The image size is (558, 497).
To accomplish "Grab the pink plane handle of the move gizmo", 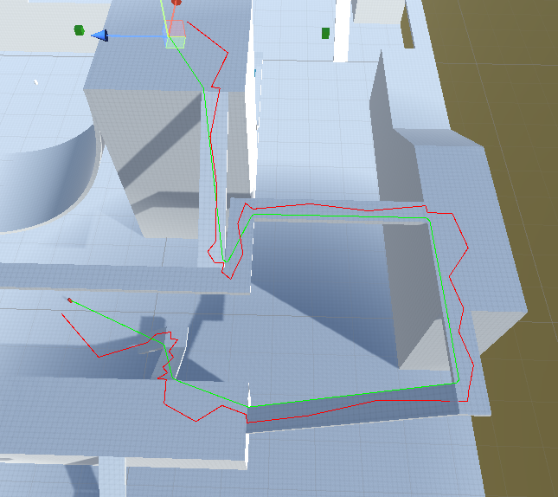I will click(176, 29).
